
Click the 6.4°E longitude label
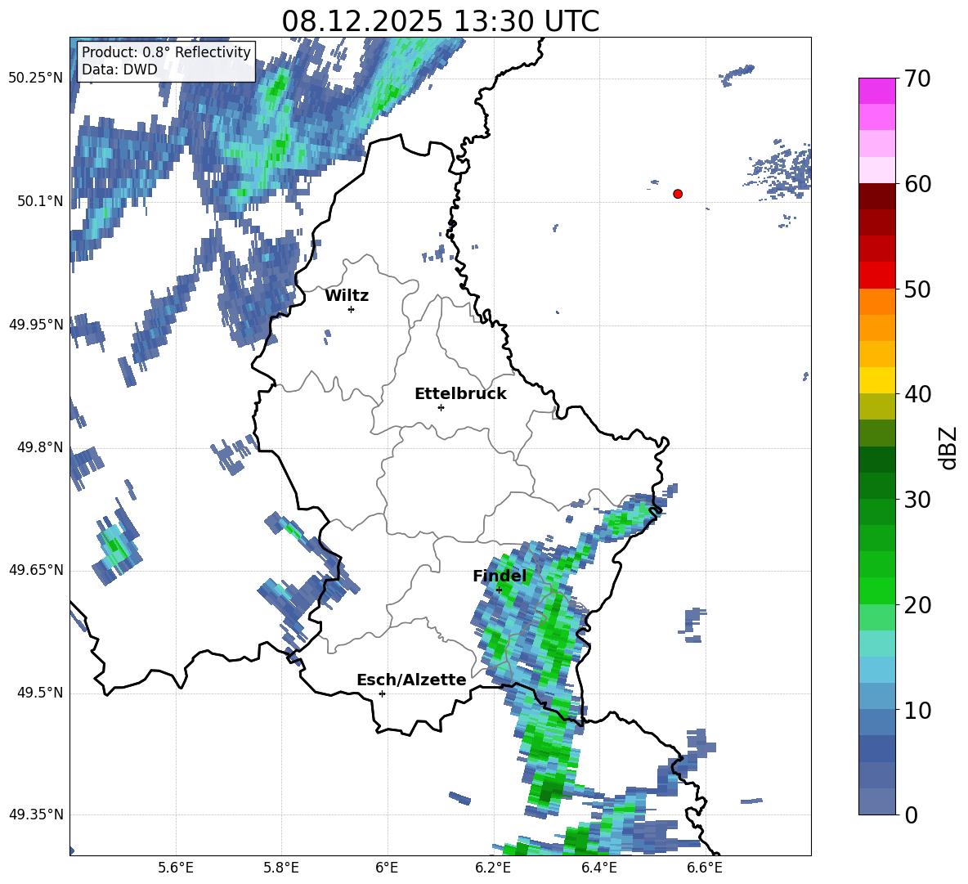tap(598, 868)
